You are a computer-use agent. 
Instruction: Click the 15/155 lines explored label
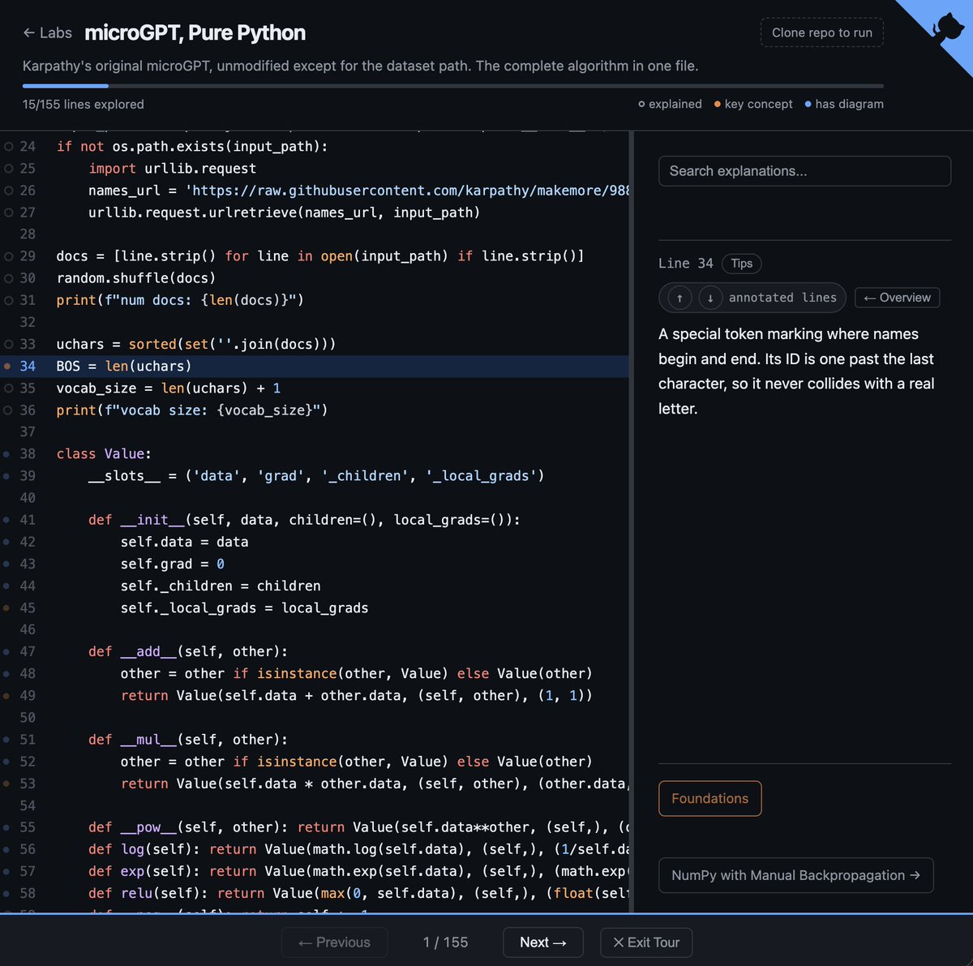coord(84,104)
